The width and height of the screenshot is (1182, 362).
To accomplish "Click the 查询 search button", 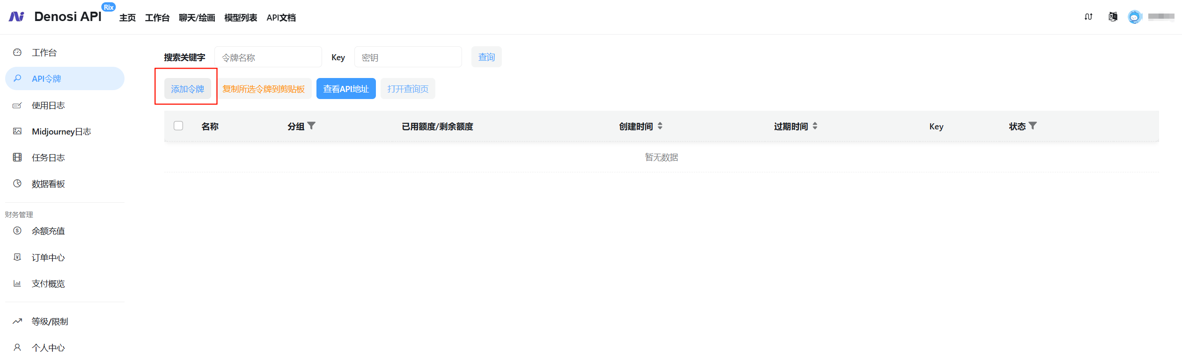I will click(x=486, y=57).
